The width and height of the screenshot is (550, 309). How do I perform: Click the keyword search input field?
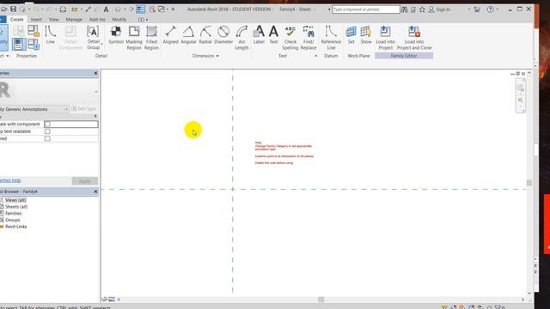(x=366, y=9)
